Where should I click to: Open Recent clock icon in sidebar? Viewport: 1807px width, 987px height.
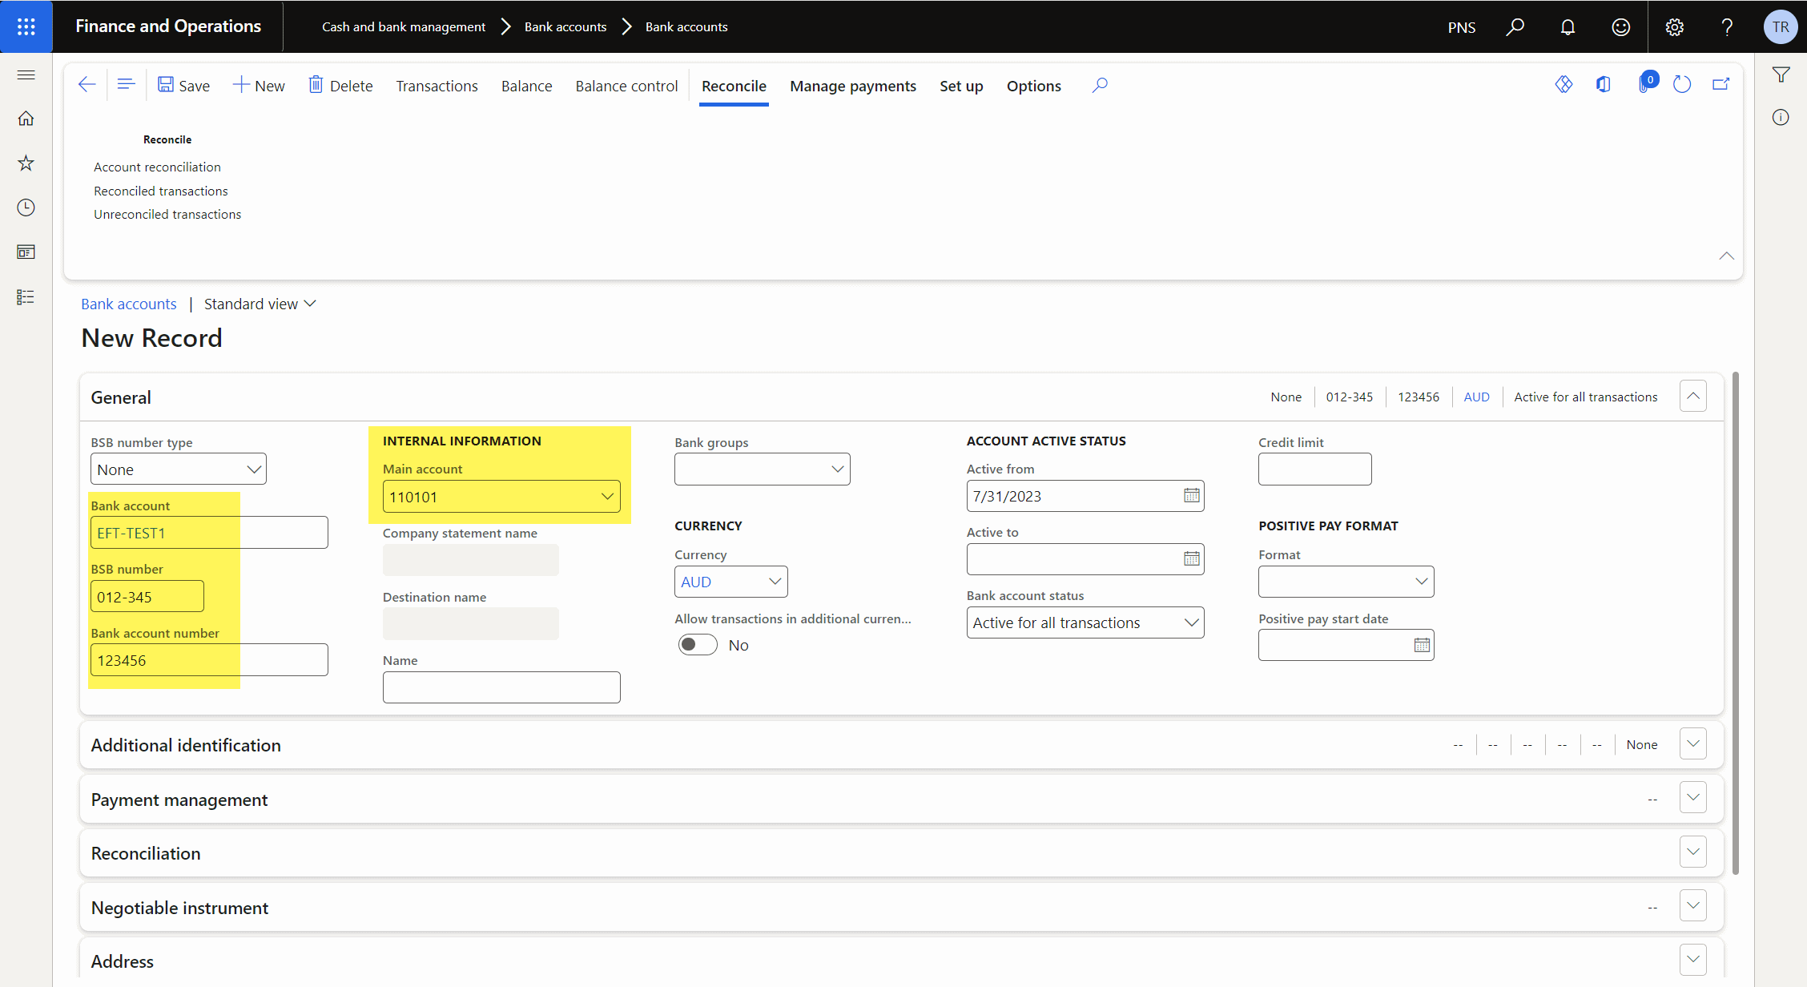(26, 207)
